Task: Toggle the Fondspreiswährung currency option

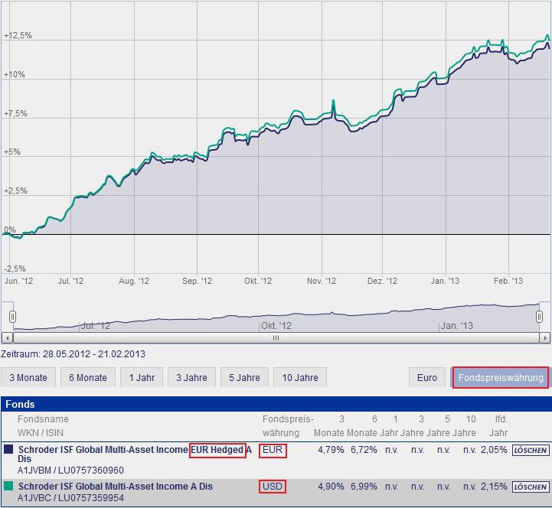Action: [x=500, y=378]
